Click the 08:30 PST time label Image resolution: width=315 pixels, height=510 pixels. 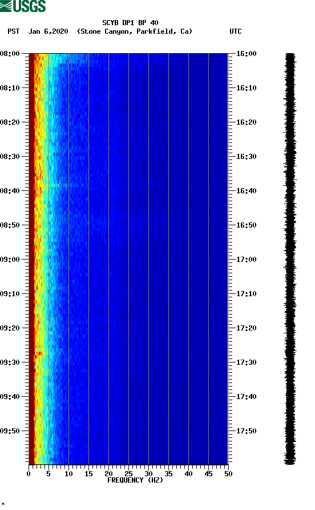pos(10,157)
